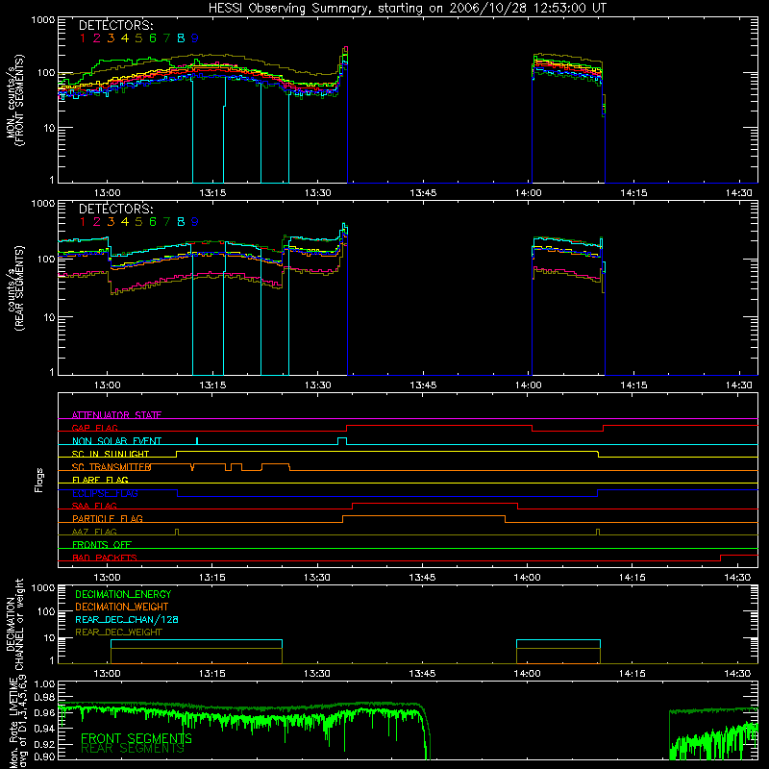Click the FRONTS_OFF flag label
This screenshot has width=769, height=769.
[102, 545]
